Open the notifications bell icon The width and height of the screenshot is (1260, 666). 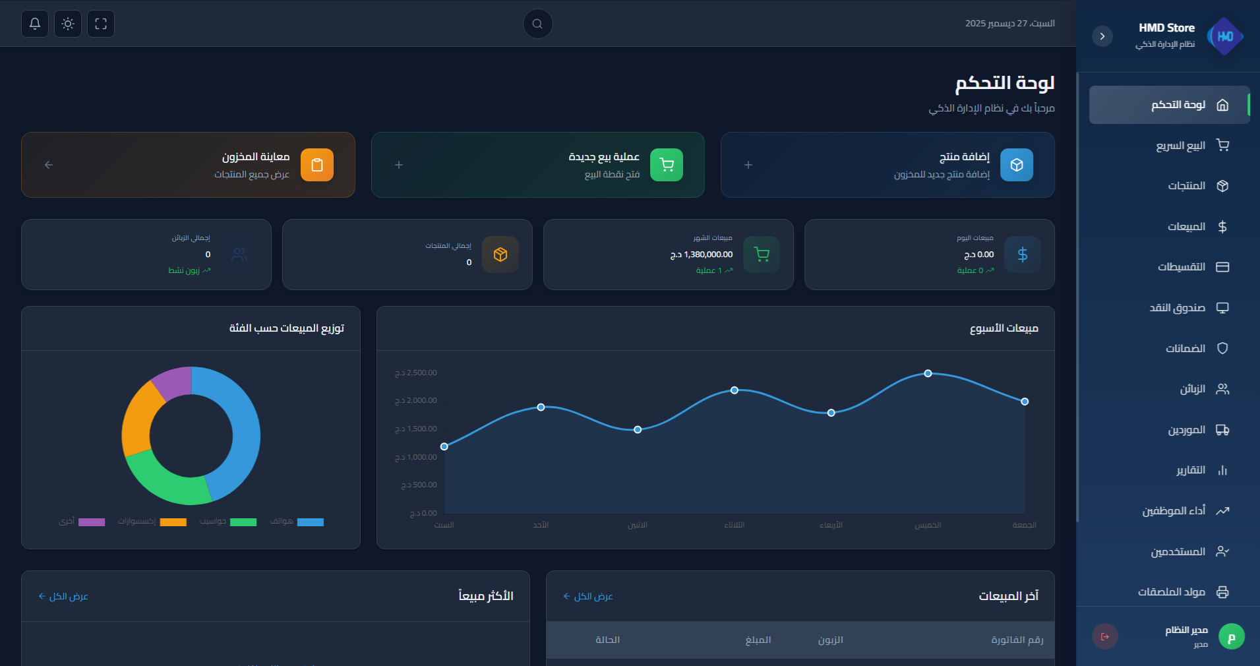pos(35,24)
